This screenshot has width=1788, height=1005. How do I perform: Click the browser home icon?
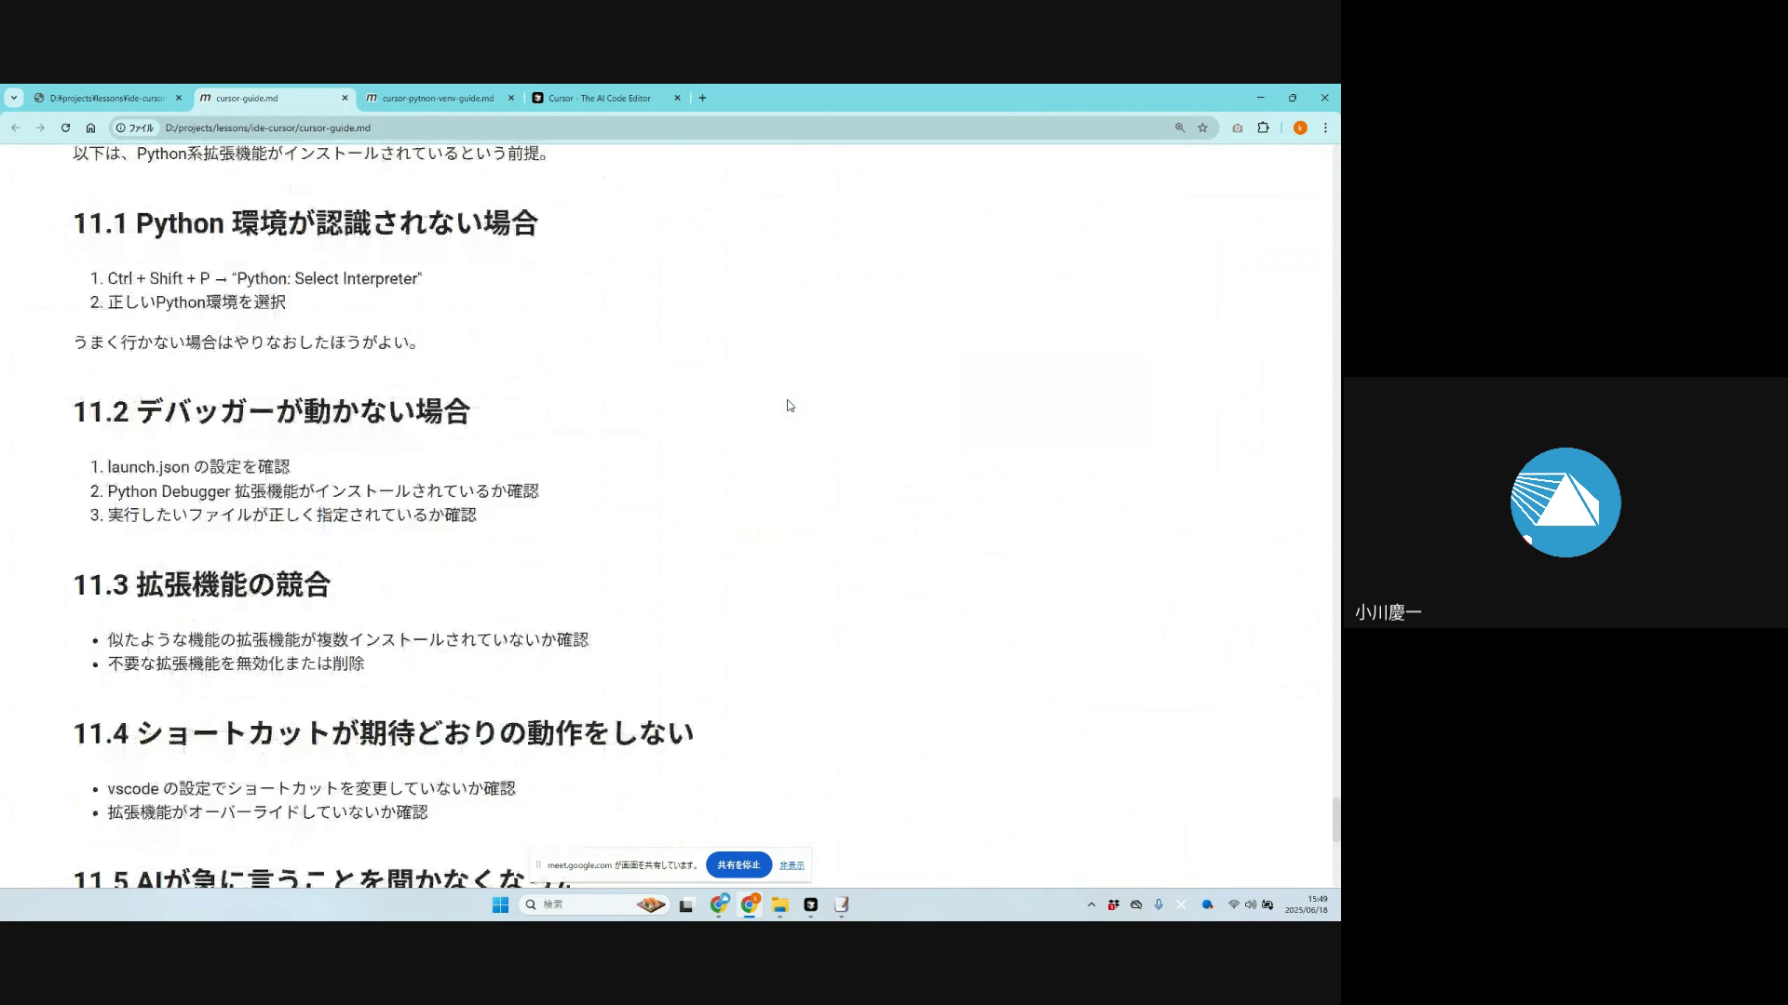(90, 127)
